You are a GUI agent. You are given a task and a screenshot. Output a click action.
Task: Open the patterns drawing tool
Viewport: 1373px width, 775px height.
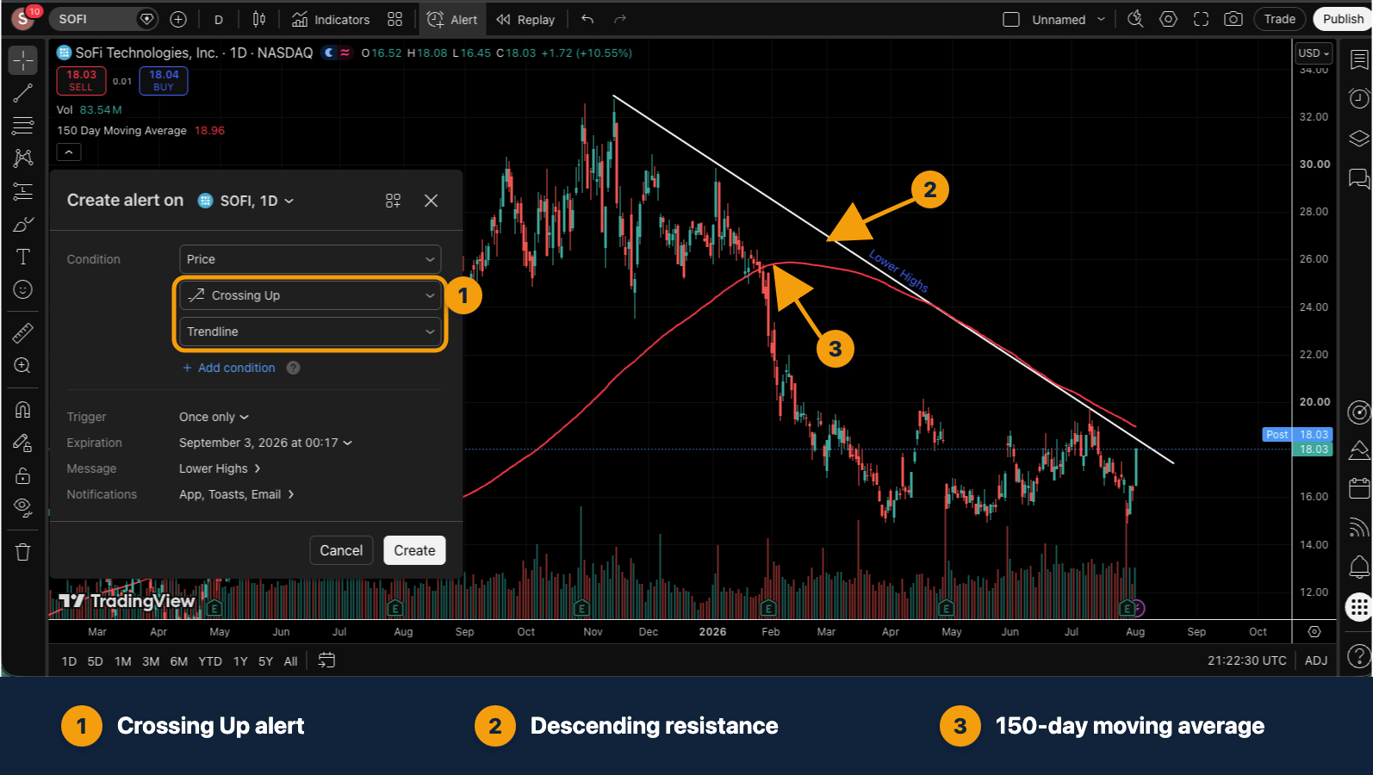pos(22,158)
